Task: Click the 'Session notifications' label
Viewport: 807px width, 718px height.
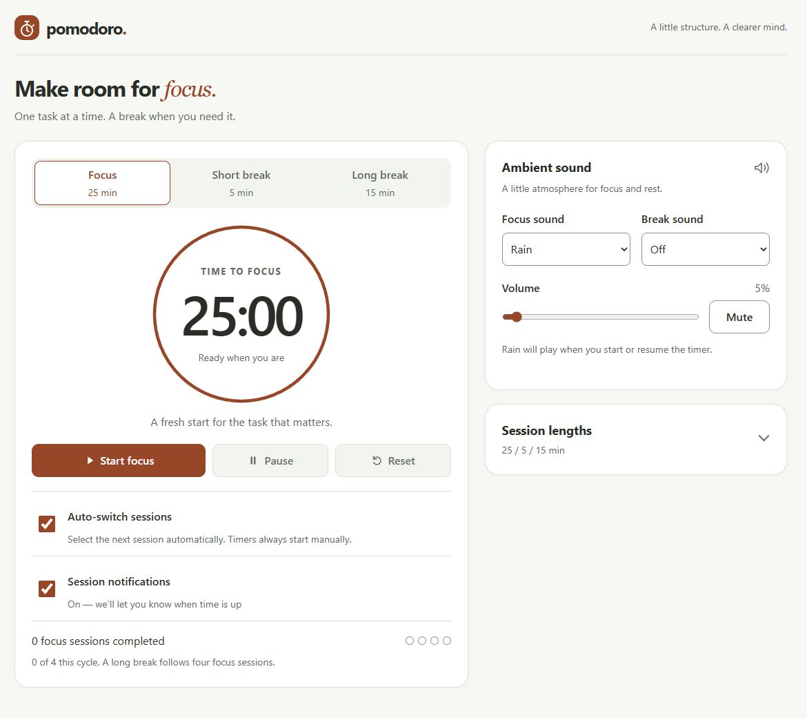Action: pos(119,582)
